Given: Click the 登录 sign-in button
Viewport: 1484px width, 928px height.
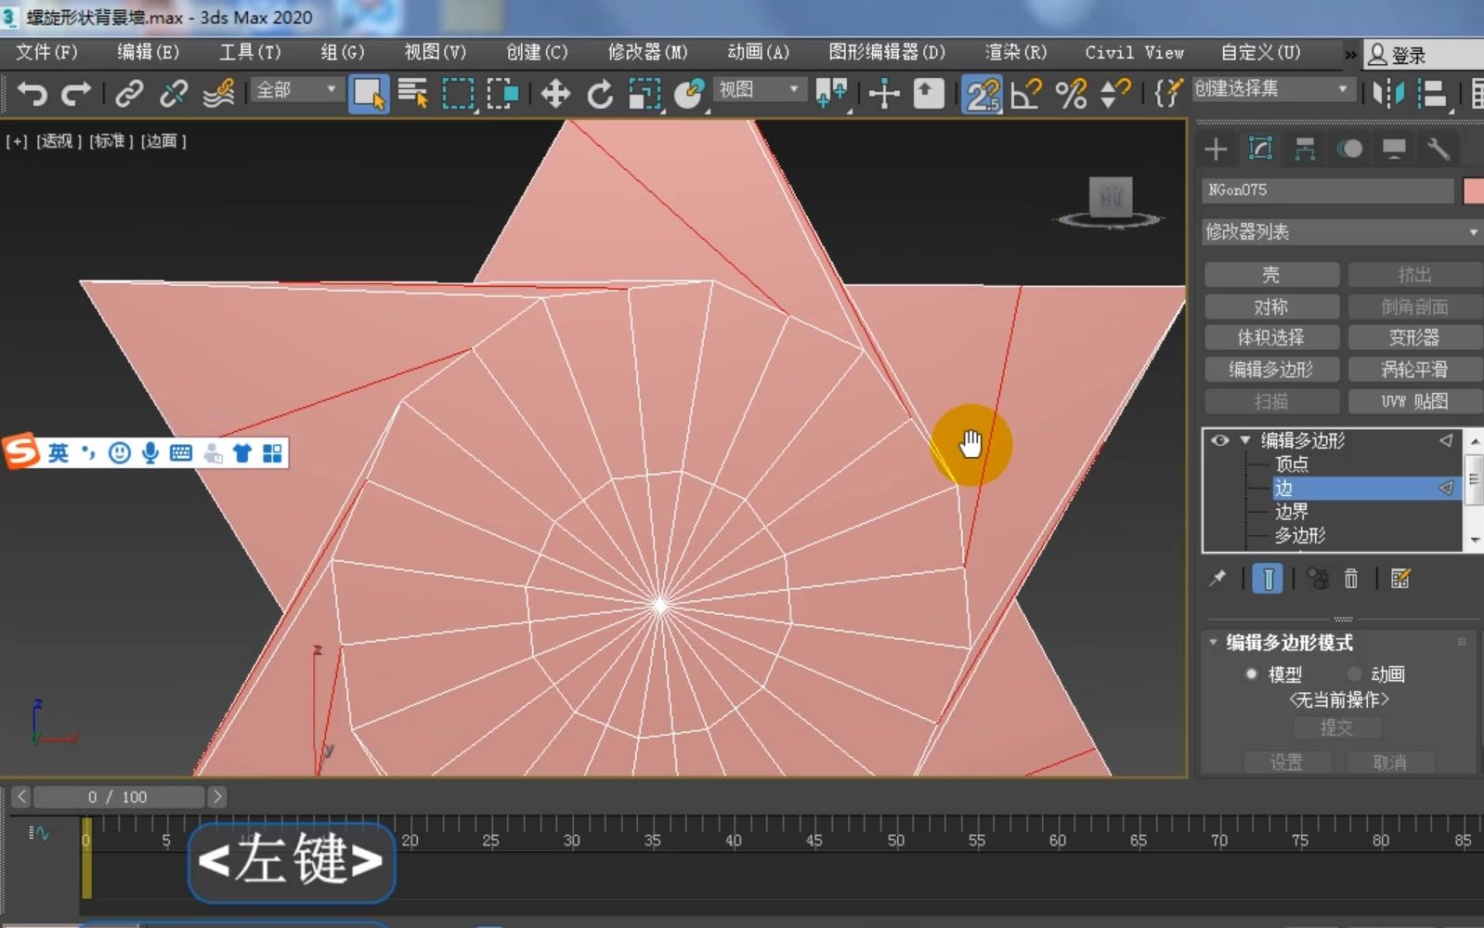Looking at the screenshot, I should click(x=1398, y=55).
